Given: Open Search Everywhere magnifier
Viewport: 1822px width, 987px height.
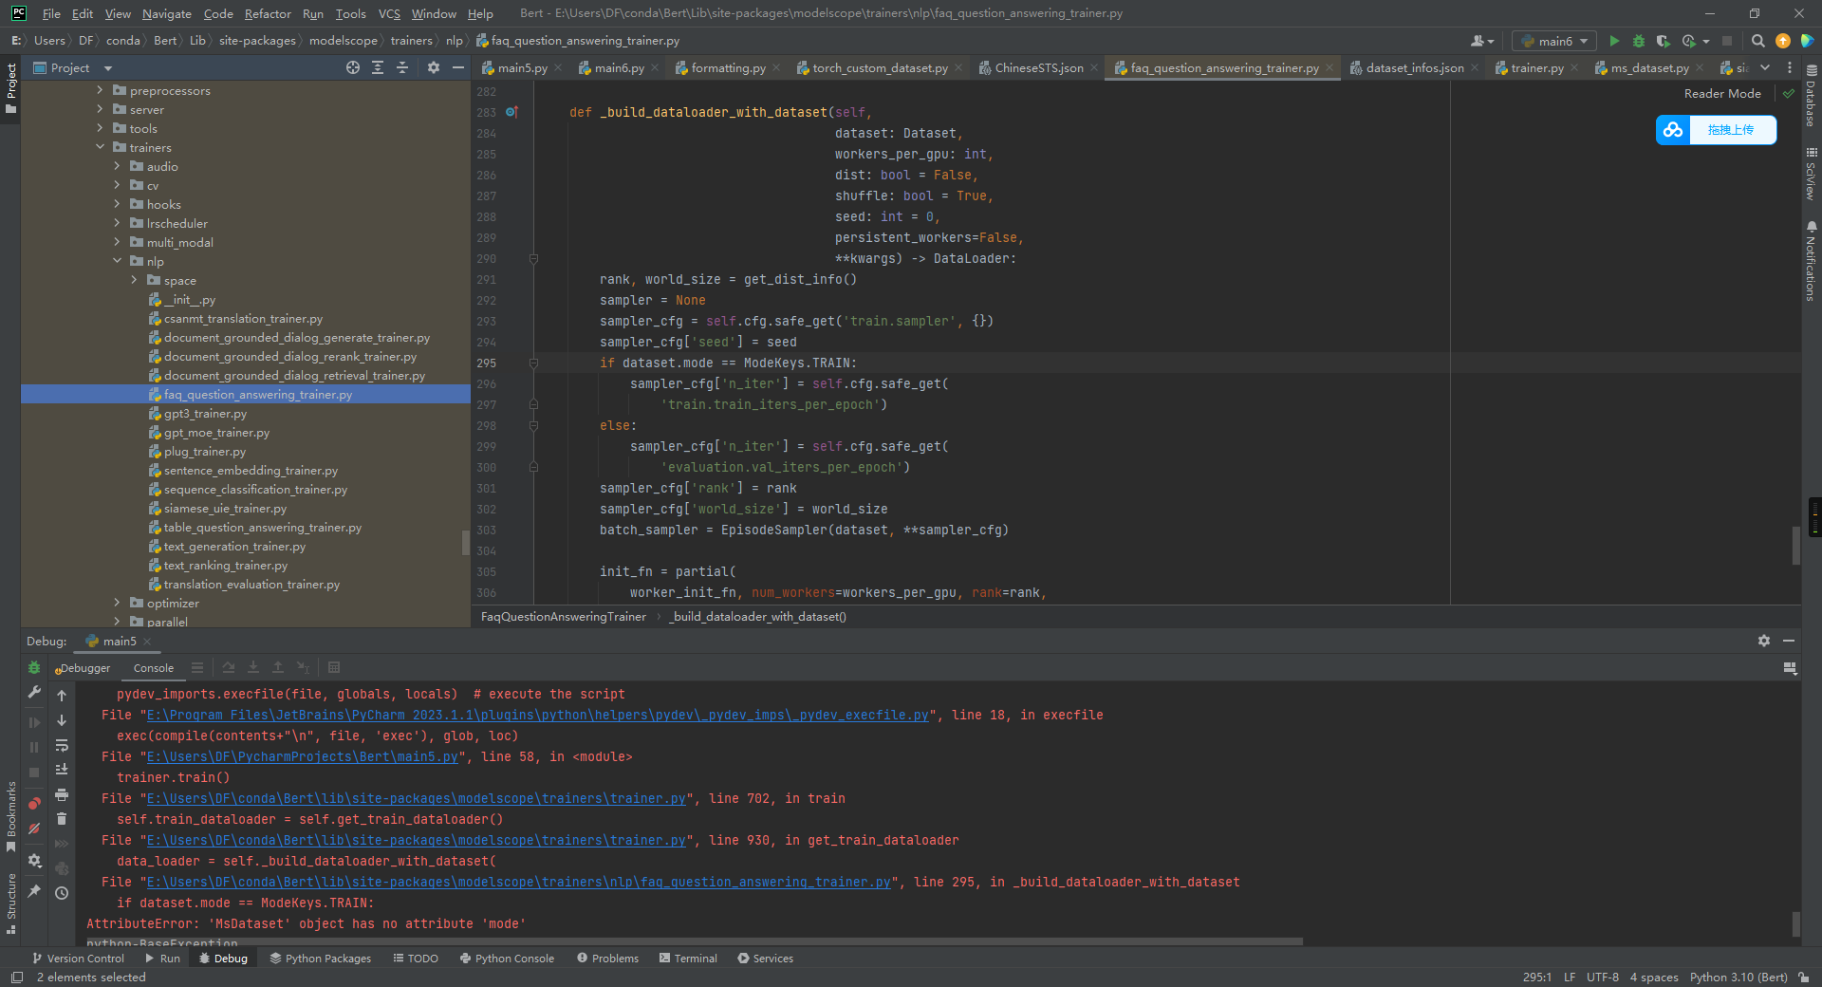Looking at the screenshot, I should click(x=1757, y=41).
